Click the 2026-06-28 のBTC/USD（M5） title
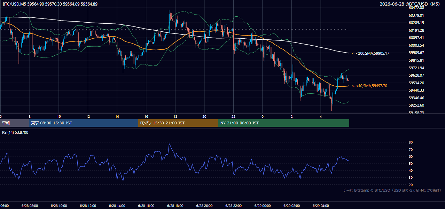This screenshot has height=209, width=445. tap(411, 4)
